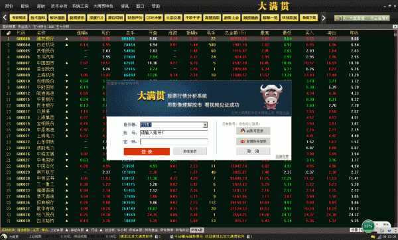Open the 服务器 server dropdown

[x=205, y=125]
